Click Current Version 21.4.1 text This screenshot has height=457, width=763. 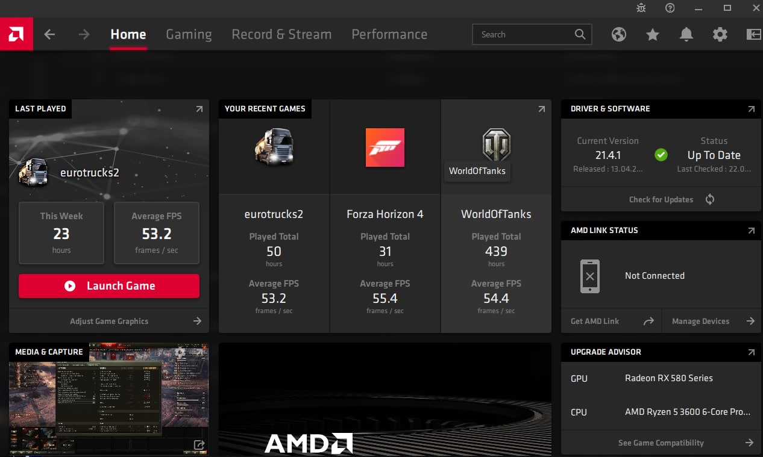click(608, 155)
